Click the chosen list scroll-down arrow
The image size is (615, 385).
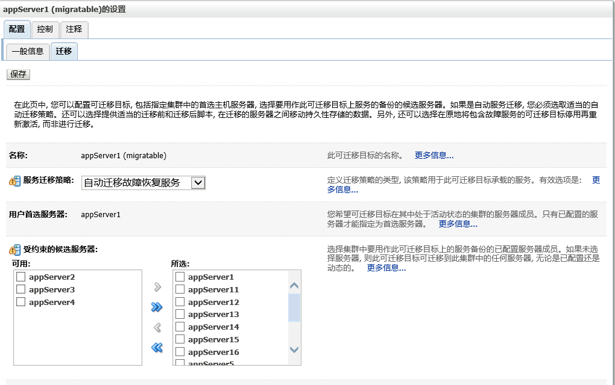[294, 350]
